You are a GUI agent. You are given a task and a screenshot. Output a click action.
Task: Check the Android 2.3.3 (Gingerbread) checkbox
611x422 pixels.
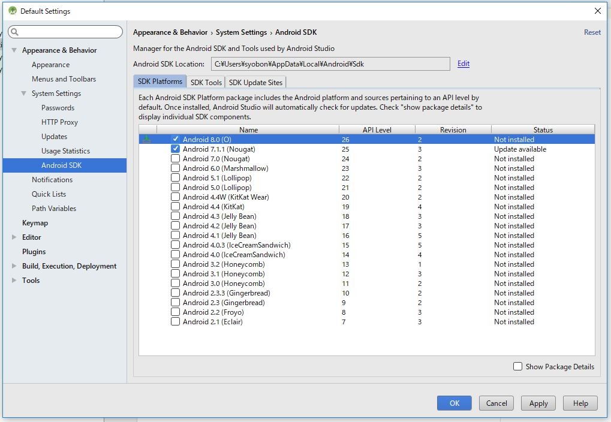coord(175,293)
